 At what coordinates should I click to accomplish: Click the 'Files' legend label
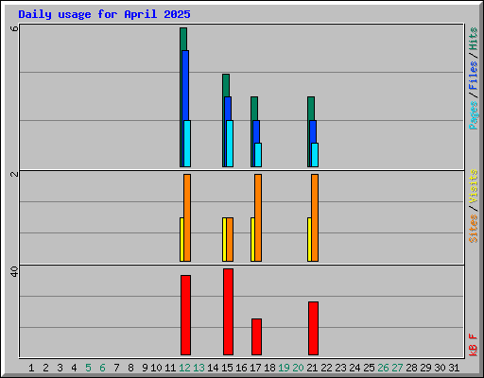pyautogui.click(x=474, y=76)
